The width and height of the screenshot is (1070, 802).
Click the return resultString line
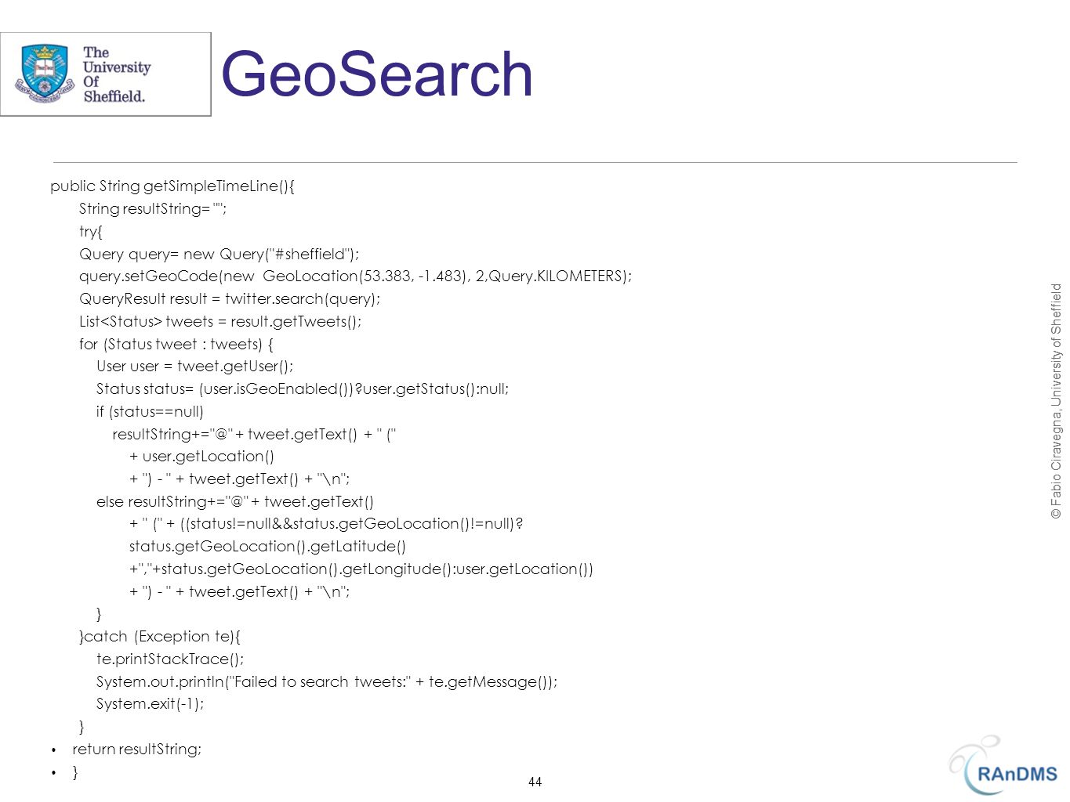136,750
